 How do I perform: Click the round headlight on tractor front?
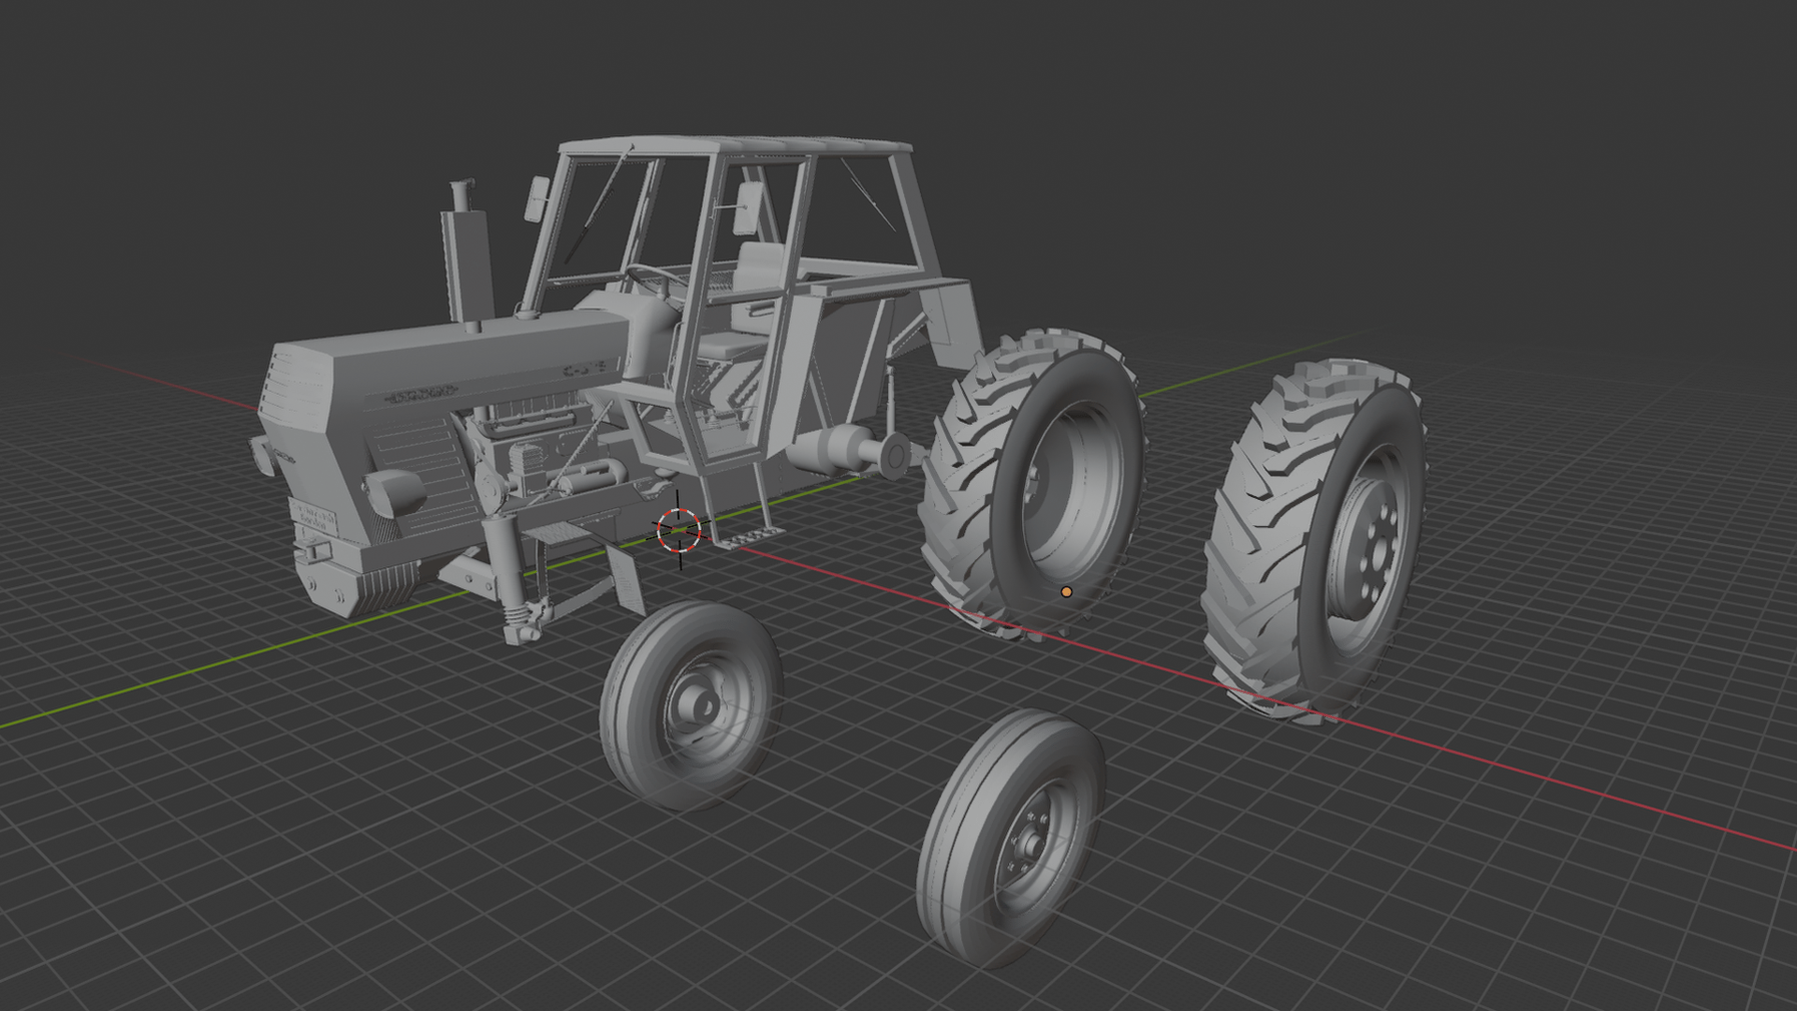tap(393, 492)
